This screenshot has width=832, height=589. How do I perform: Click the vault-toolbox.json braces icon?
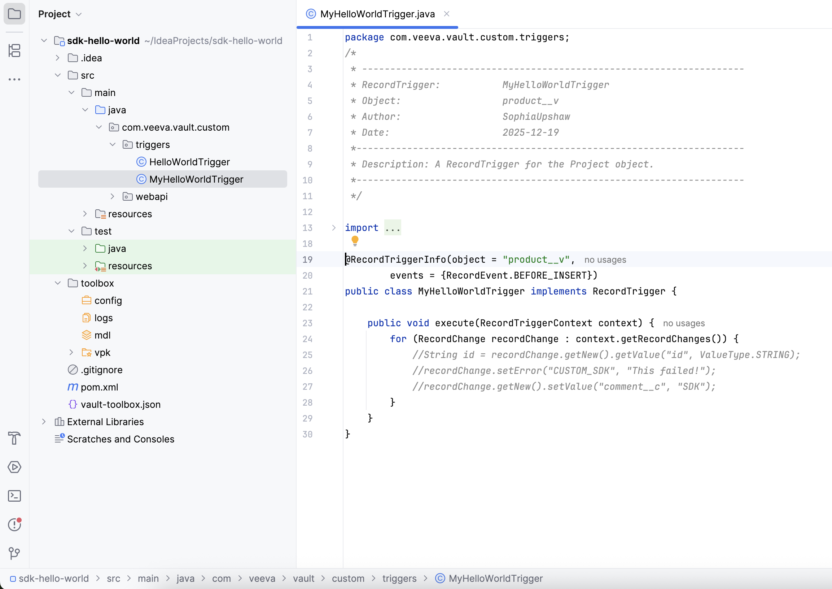tap(73, 404)
